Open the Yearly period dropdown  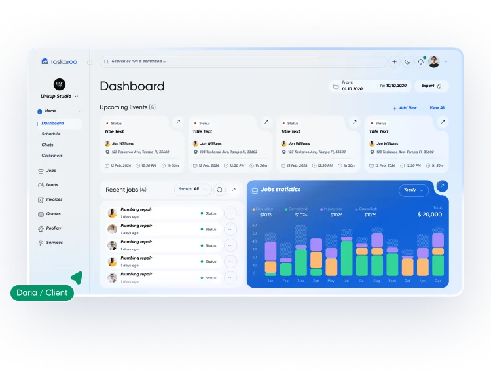tap(413, 190)
